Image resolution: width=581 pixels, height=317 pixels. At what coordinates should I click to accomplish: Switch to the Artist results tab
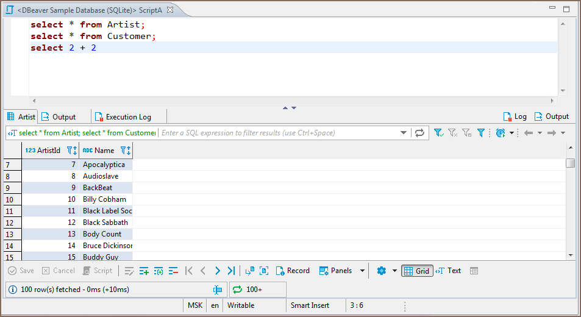21,116
